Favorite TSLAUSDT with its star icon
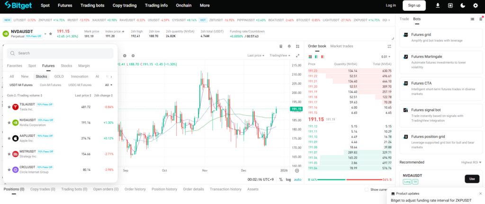The height and width of the screenshot is (204, 485). (x=9, y=107)
